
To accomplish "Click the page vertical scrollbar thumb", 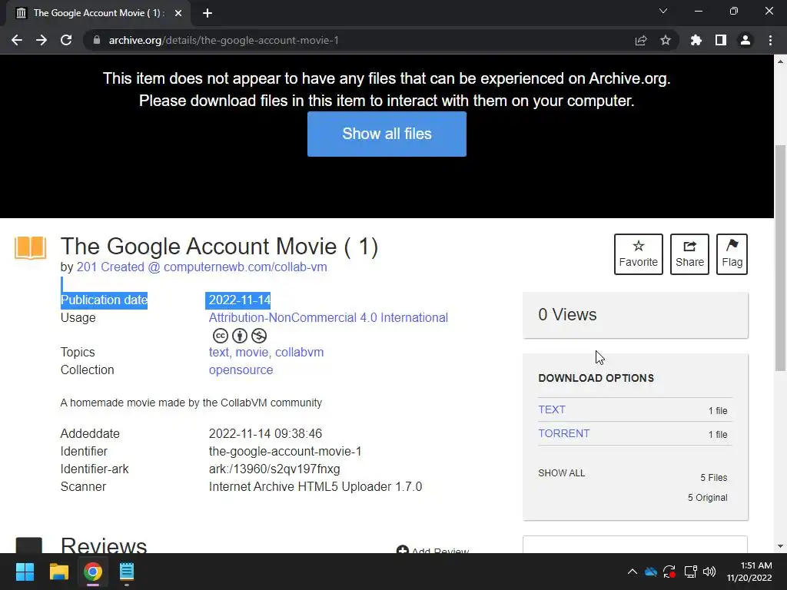I will pyautogui.click(x=780, y=258).
